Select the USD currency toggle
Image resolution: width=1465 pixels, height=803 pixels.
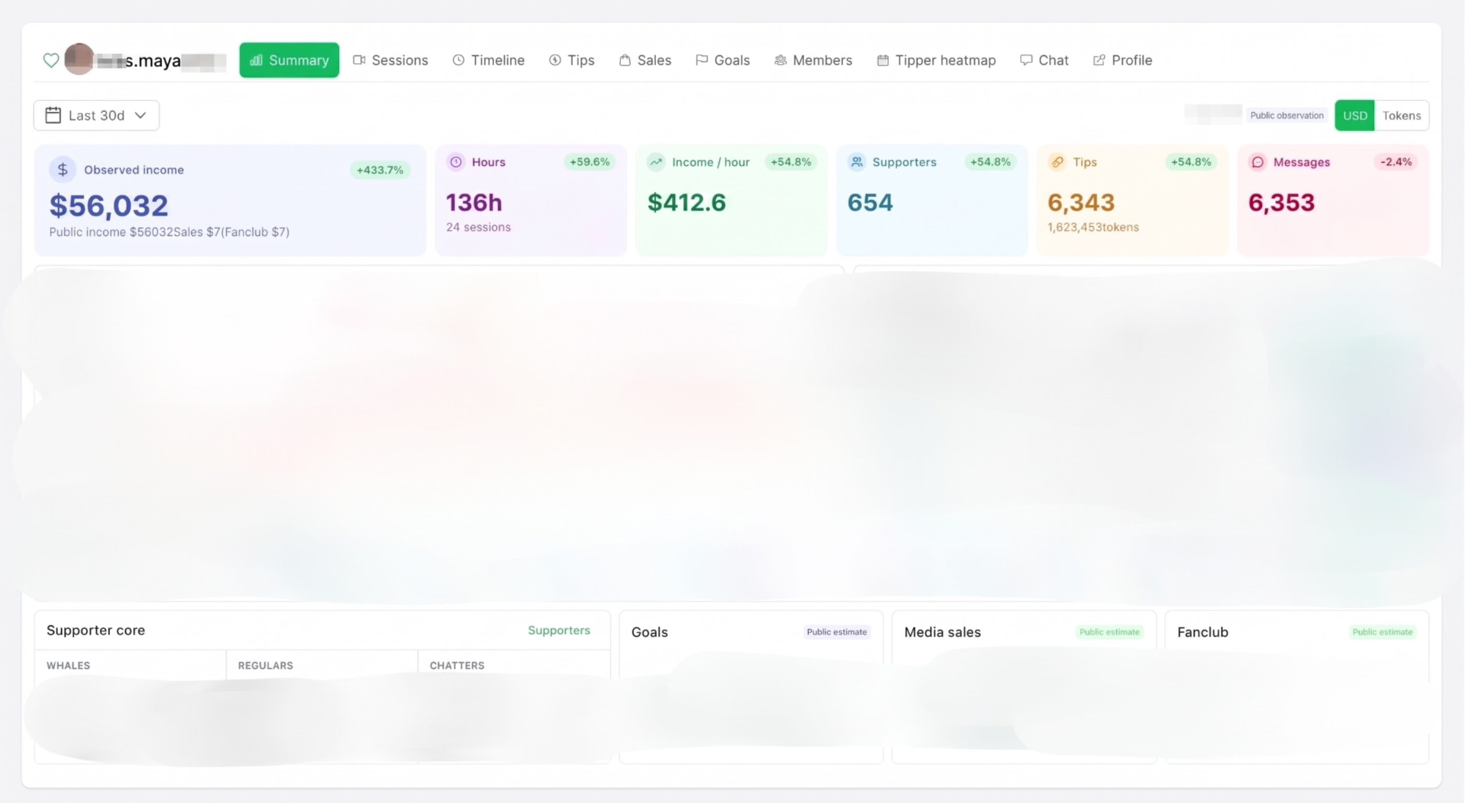[1355, 116]
